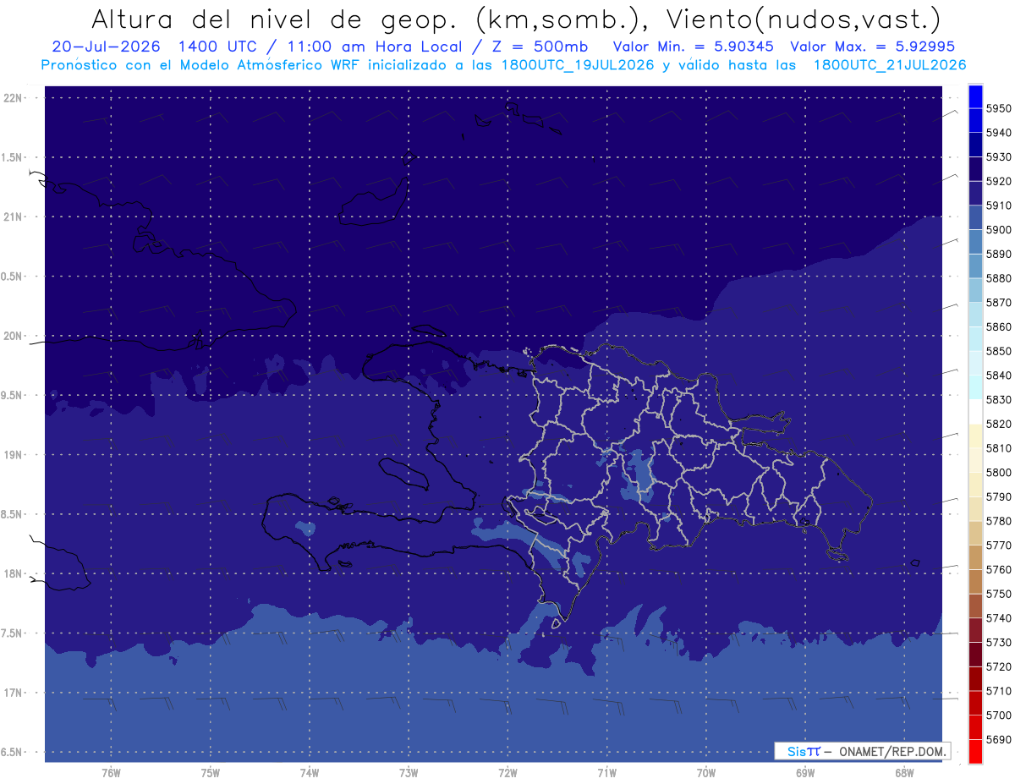This screenshot has width=1015, height=784.
Task: Click the '5740' colorbar value
Action: tap(999, 618)
